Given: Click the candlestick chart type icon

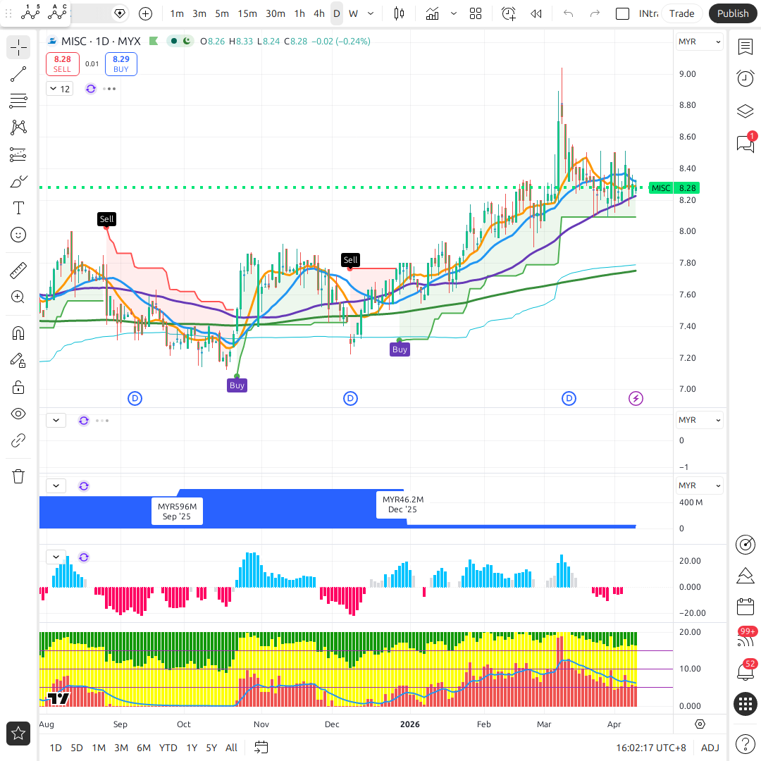Looking at the screenshot, I should [x=400, y=13].
